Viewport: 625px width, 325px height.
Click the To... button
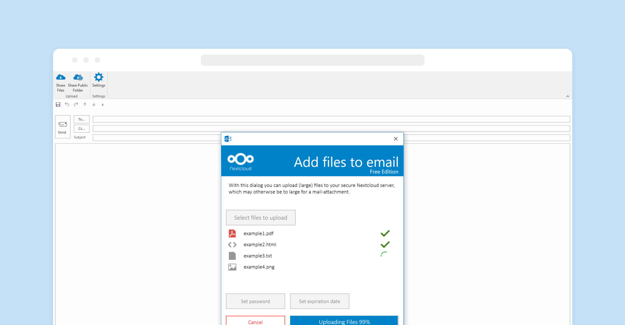tap(81, 119)
